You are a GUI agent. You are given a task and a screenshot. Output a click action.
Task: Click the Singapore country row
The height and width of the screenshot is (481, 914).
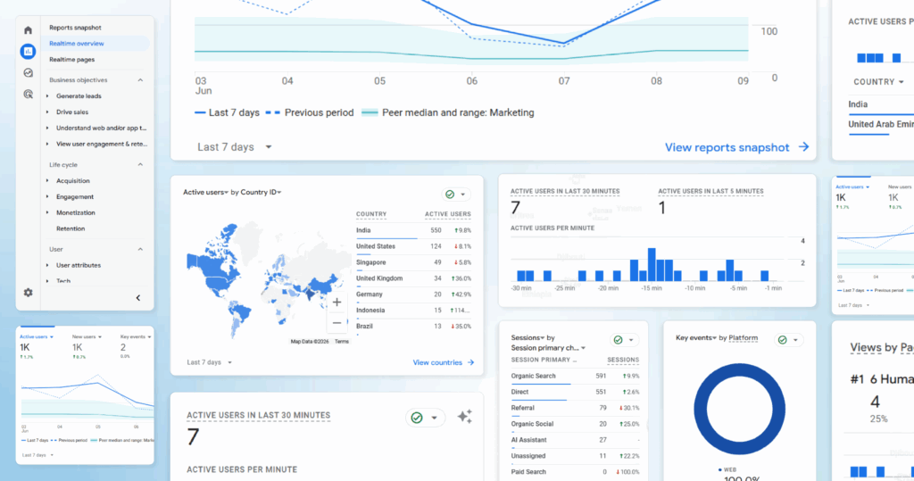[414, 262]
